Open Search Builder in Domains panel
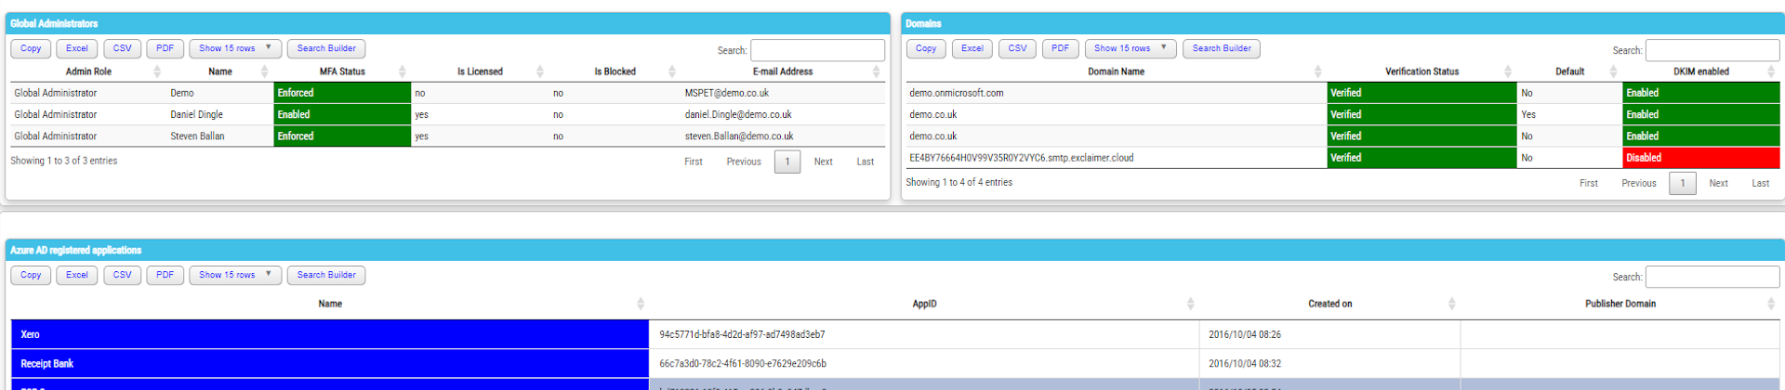The width and height of the screenshot is (1785, 390). click(1221, 48)
